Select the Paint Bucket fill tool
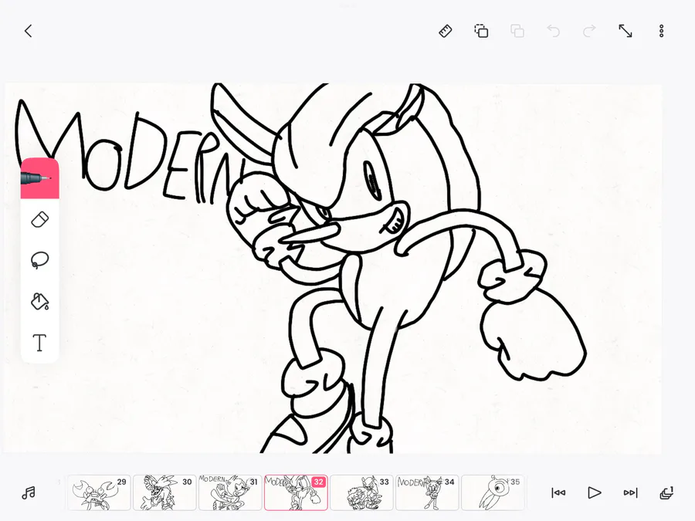695x521 pixels. [40, 301]
